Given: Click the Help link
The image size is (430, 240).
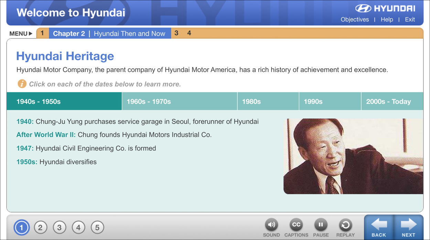Looking at the screenshot, I should [x=387, y=20].
